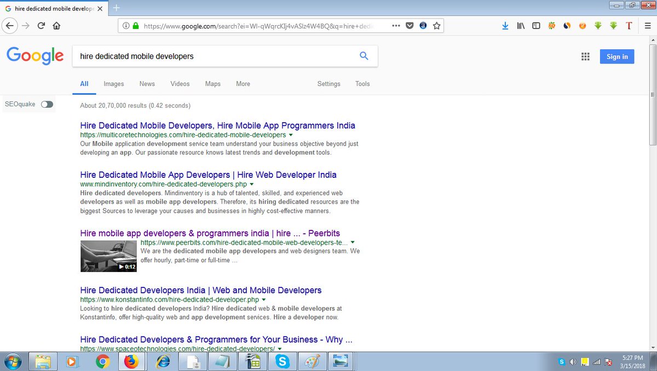This screenshot has width=657, height=371.
Task: View site security info via padlock icon
Action: 135,26
